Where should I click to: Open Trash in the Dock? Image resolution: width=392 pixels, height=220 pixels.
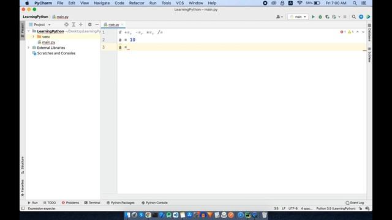[264, 215]
